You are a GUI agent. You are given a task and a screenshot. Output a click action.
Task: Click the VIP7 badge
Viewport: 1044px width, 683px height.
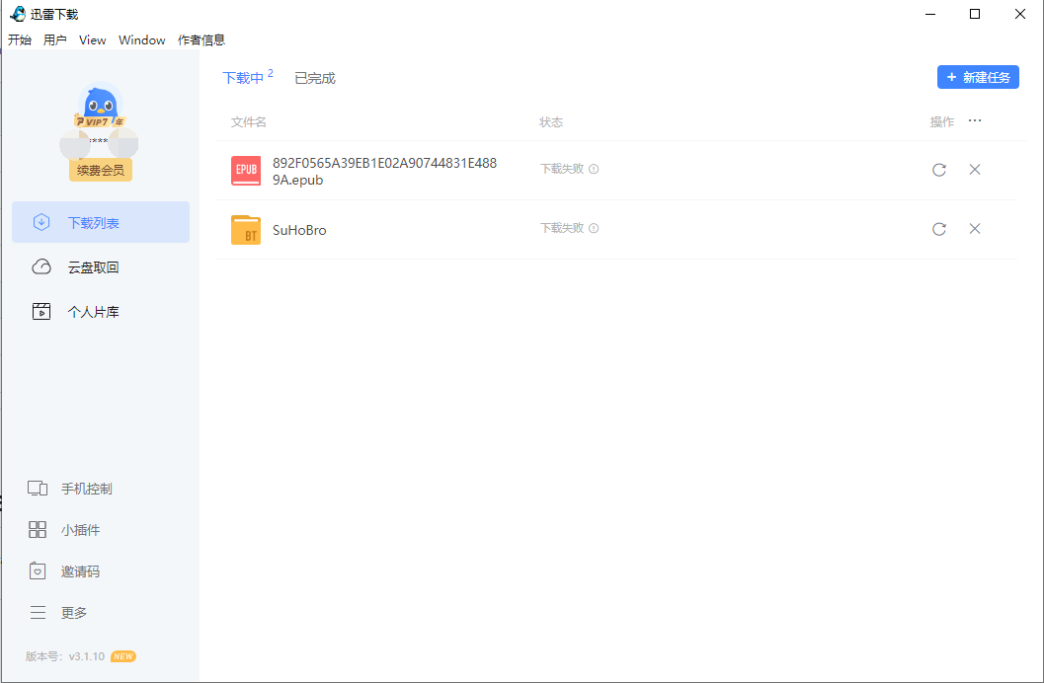(x=100, y=121)
